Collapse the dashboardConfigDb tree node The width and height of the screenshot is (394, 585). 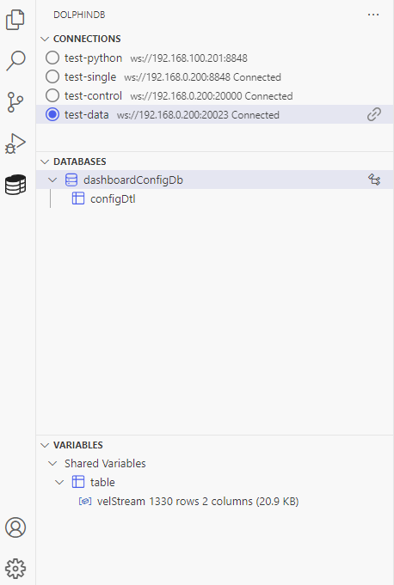pyautogui.click(x=52, y=180)
